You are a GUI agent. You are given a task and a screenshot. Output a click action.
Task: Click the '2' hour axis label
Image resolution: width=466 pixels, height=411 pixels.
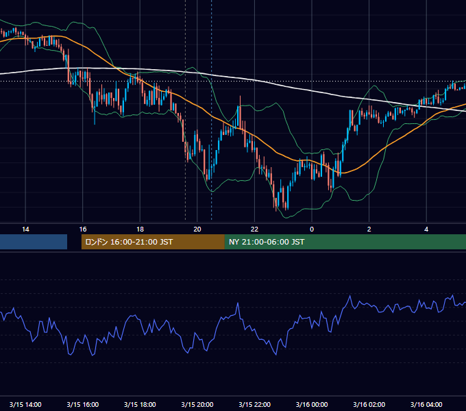(369, 229)
